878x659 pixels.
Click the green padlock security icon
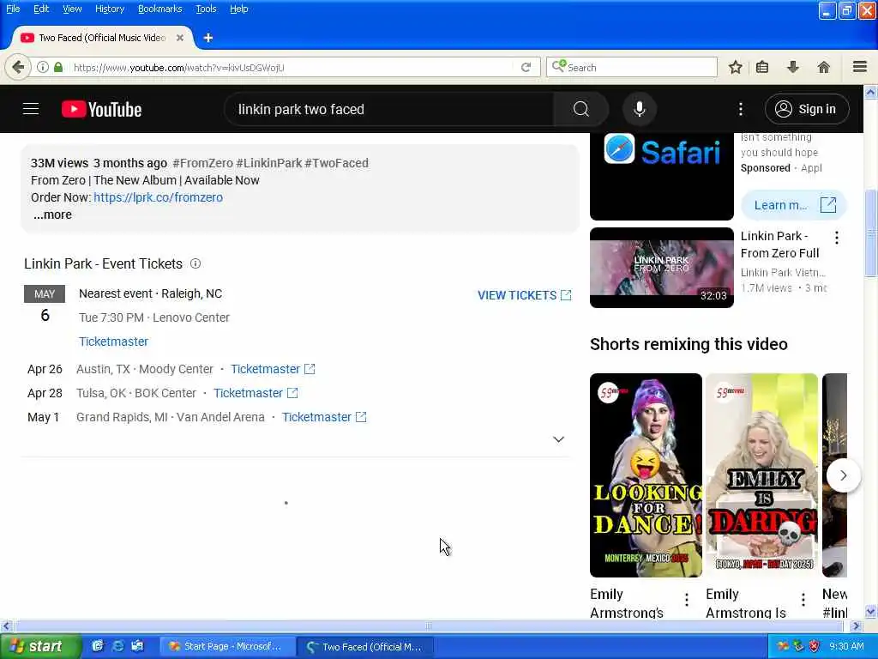click(x=58, y=67)
